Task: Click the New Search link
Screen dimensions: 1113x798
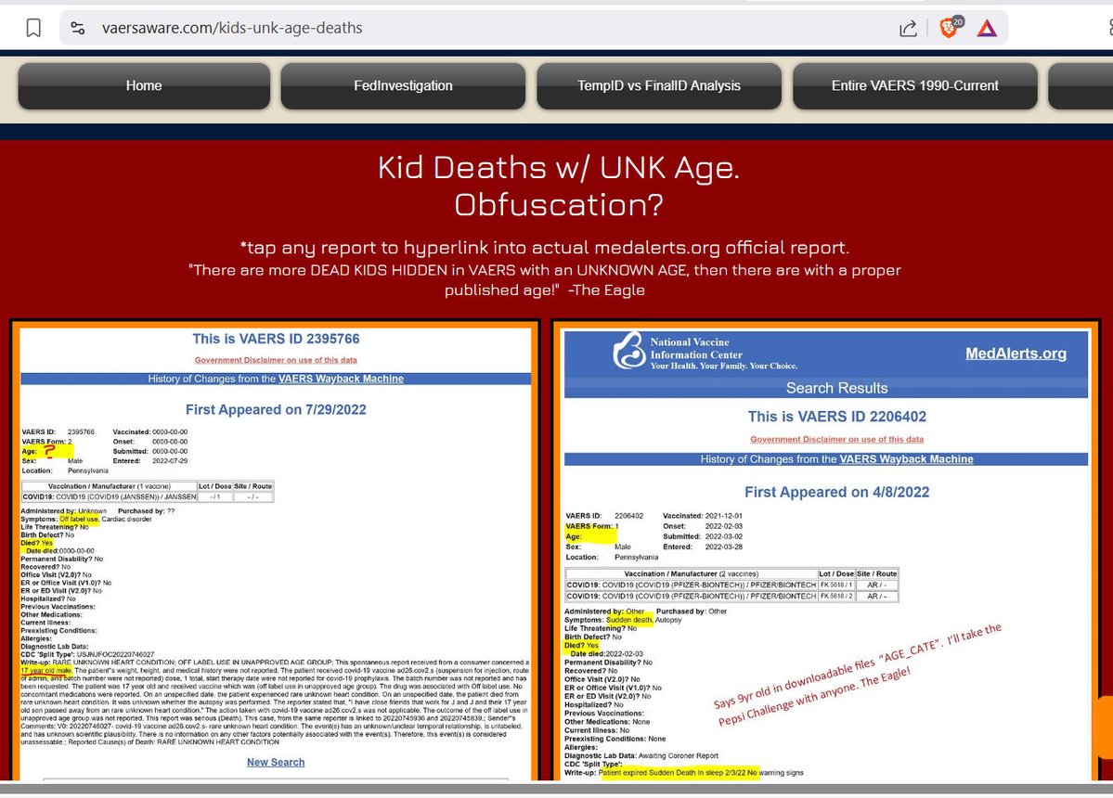Action: (x=276, y=762)
